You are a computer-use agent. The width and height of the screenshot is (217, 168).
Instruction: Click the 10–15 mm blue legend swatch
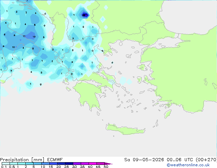(46, 164)
